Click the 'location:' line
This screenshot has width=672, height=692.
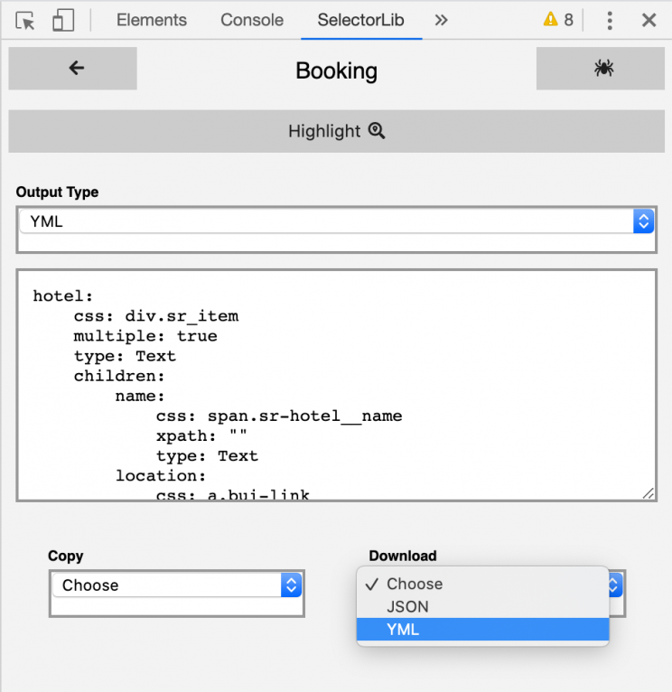click(x=161, y=476)
